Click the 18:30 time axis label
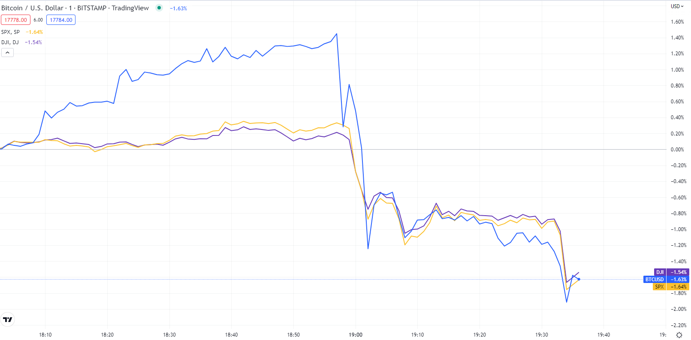Image resolution: width=691 pixels, height=340 pixels. click(169, 335)
